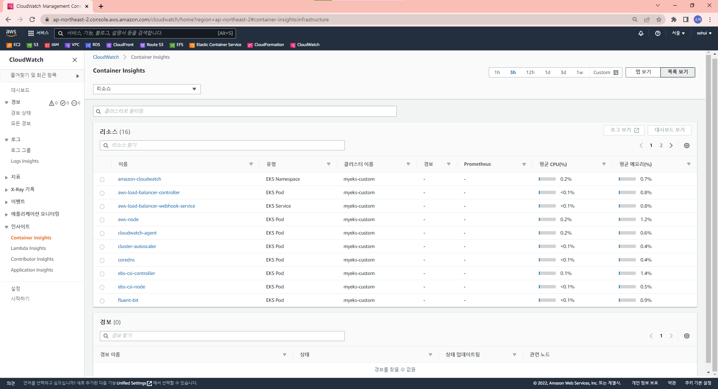Open EFS favorite shortcut
Screen dimensions: 718x389
tap(176, 45)
